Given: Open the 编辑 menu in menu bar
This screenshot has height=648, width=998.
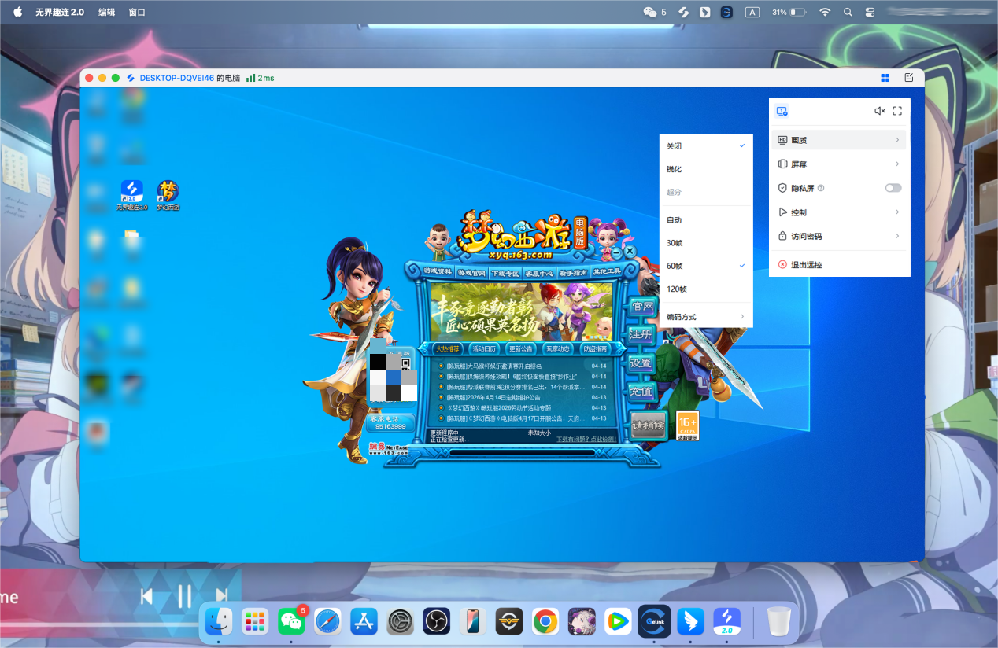Looking at the screenshot, I should click(106, 12).
